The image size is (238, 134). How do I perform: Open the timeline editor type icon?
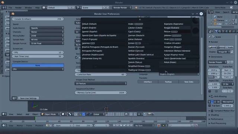[4, 125]
